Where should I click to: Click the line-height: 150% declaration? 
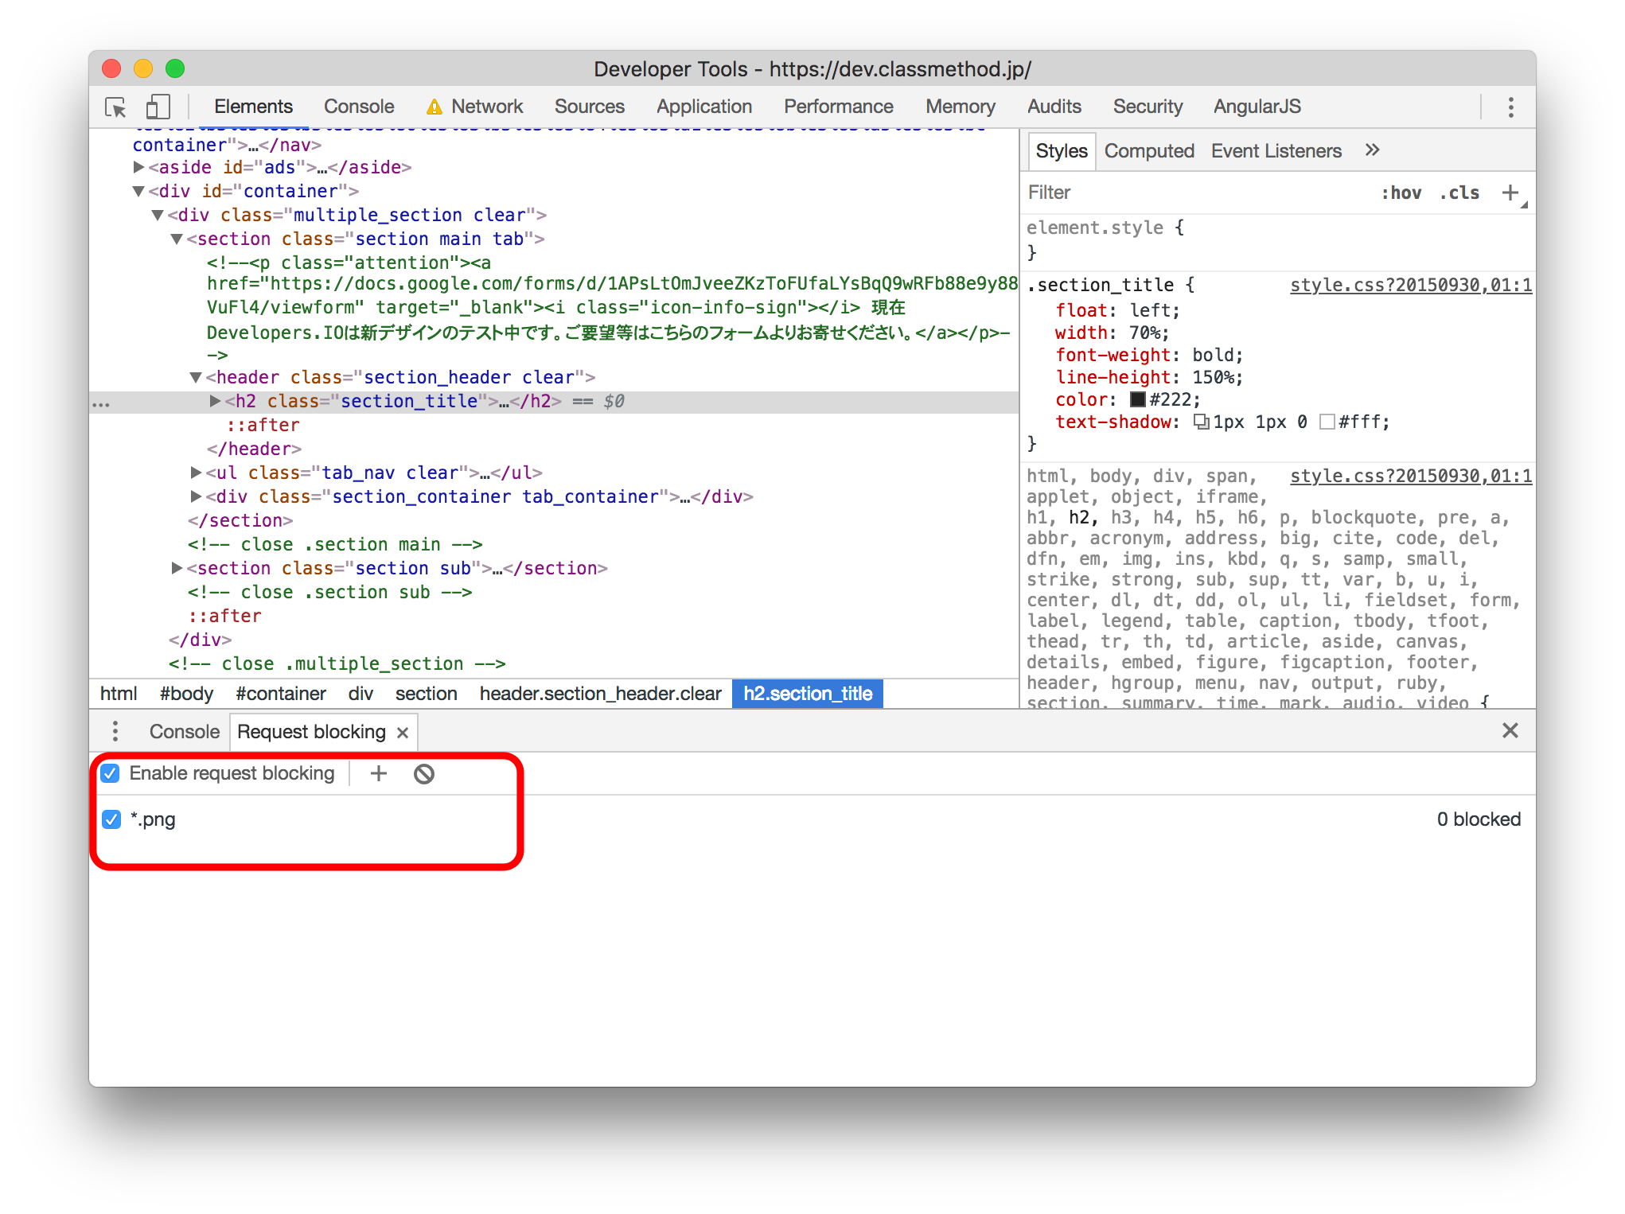pyautogui.click(x=1149, y=377)
